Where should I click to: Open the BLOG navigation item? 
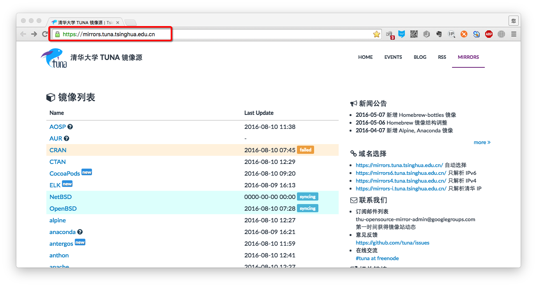(x=420, y=57)
